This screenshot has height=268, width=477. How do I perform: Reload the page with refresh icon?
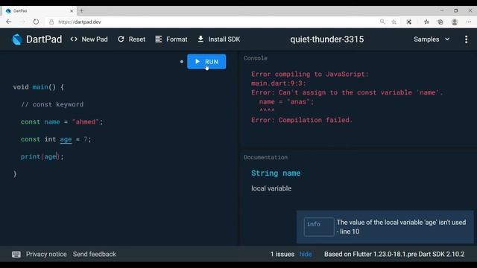click(x=36, y=22)
